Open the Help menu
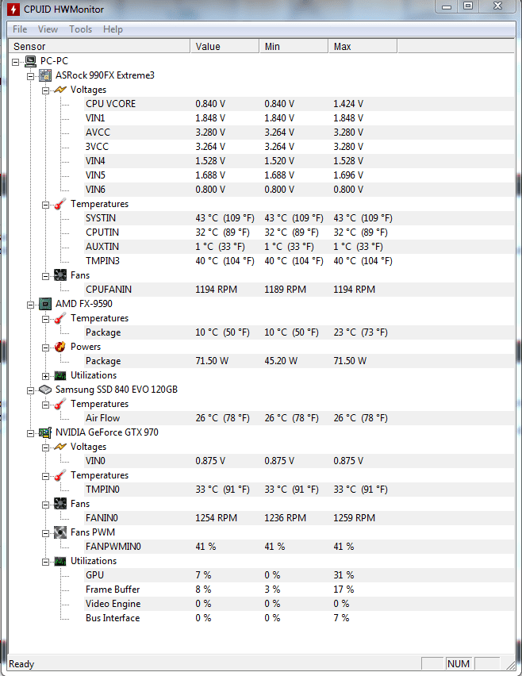Image resolution: width=522 pixels, height=676 pixels. click(113, 29)
